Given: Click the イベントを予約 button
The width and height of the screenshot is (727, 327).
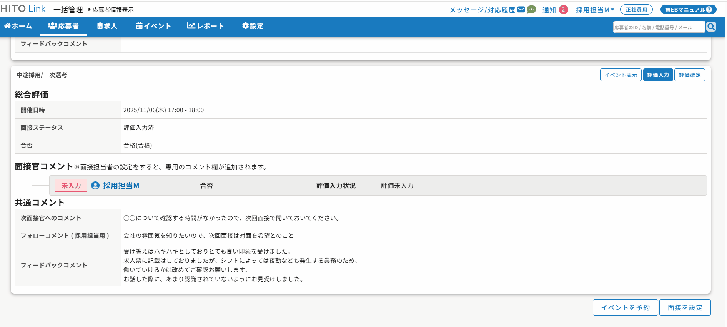Looking at the screenshot, I should pyautogui.click(x=626, y=308).
